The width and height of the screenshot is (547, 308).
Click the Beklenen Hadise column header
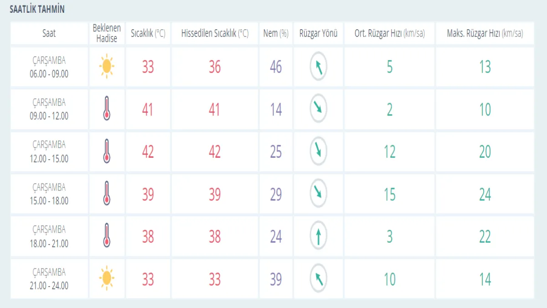(107, 33)
